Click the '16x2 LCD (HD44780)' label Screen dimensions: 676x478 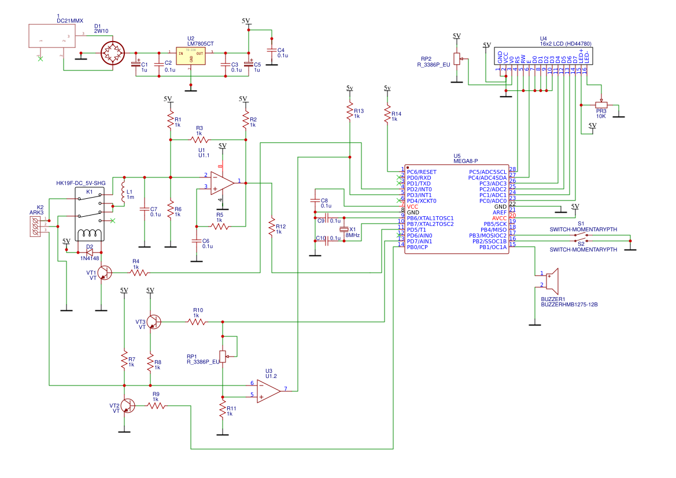click(566, 43)
